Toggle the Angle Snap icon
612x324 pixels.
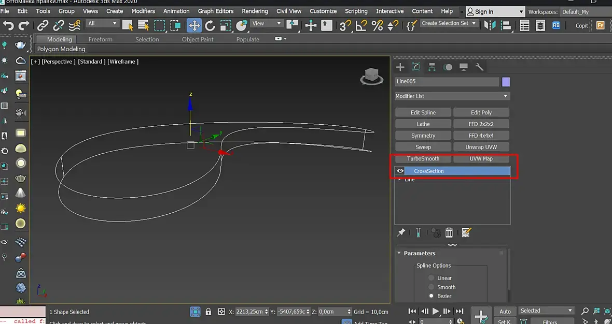361,25
